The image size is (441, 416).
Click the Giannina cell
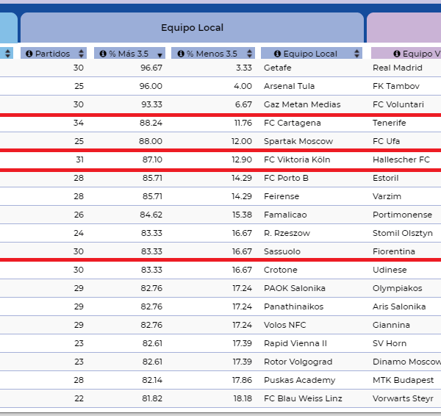pos(391,325)
